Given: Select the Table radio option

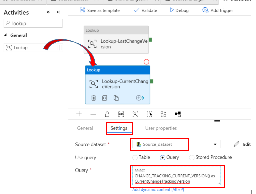Looking at the screenshot, I should 135,158.
